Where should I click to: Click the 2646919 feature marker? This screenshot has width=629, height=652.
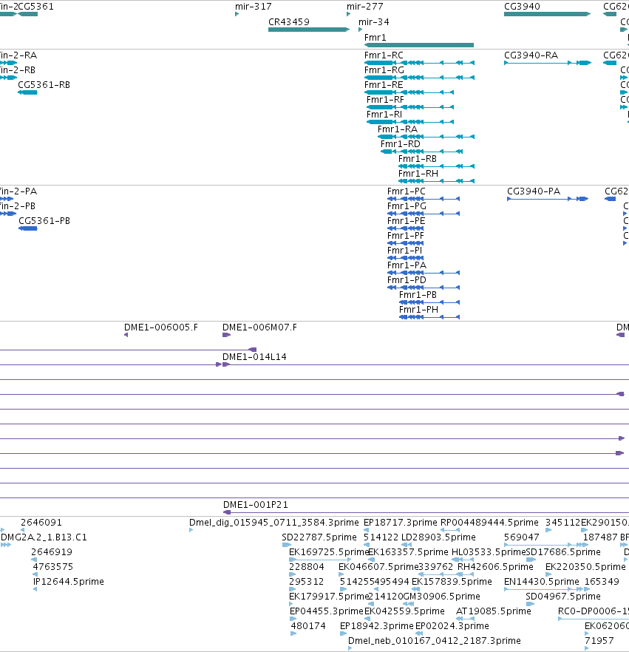click(34, 560)
